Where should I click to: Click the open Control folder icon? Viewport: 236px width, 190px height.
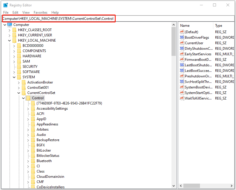(28, 98)
